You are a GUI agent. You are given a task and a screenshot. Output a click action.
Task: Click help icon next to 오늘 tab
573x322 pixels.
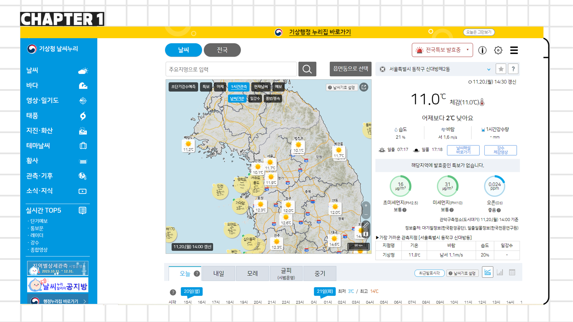[197, 274]
